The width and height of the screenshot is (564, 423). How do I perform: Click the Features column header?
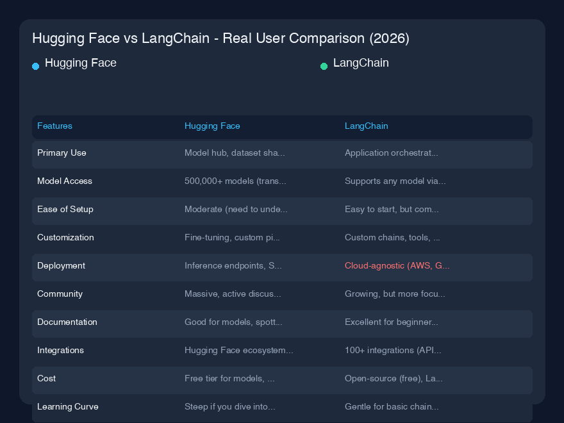[54, 126]
